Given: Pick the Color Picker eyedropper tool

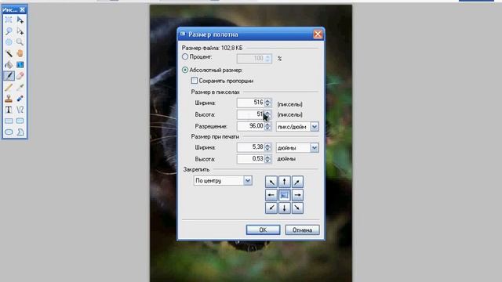Looking at the screenshot, I should 20,87.
